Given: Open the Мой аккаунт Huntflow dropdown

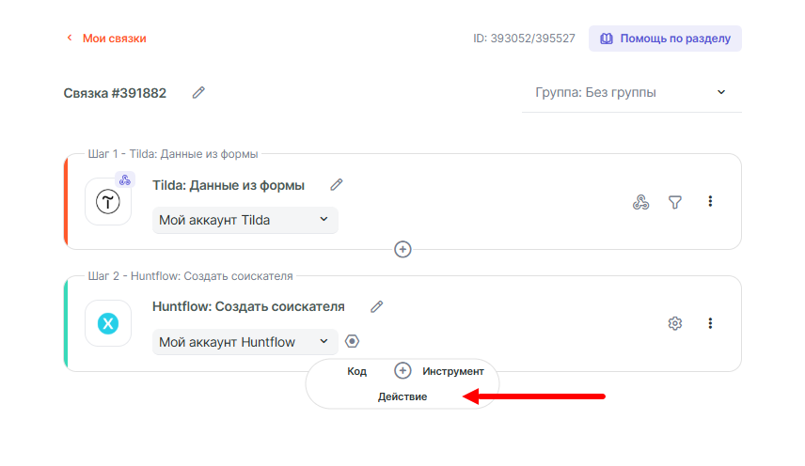Looking at the screenshot, I should pos(245,342).
